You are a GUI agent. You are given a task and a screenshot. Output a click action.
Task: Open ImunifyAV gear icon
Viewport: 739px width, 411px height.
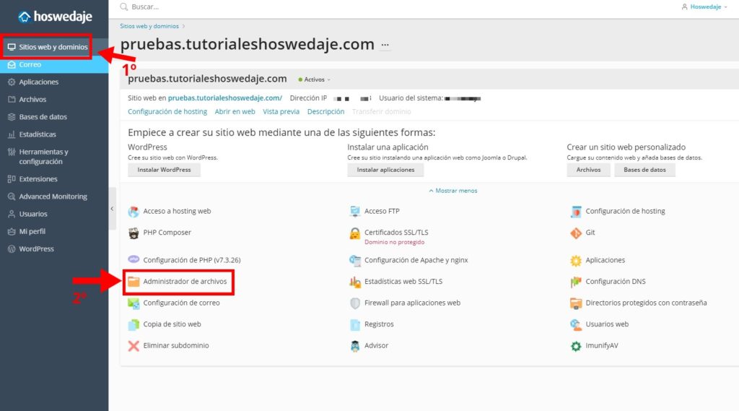click(576, 345)
